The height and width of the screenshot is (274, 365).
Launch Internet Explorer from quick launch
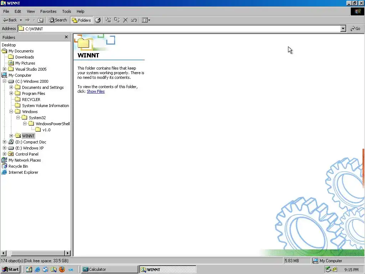tap(37, 269)
